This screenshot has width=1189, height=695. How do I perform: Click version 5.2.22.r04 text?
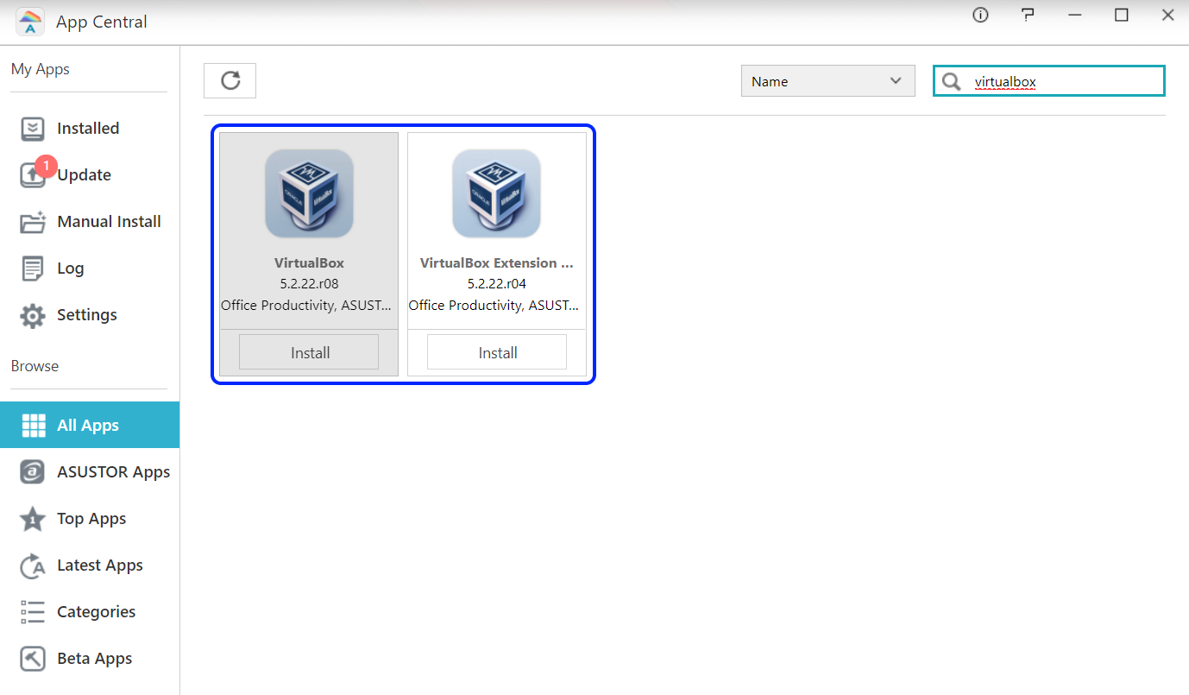(x=497, y=284)
